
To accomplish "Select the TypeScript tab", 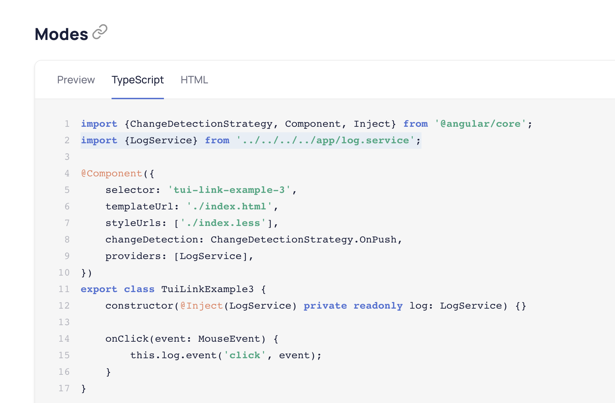I will pos(137,80).
